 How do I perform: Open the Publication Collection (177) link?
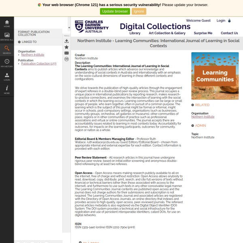point(39,64)
